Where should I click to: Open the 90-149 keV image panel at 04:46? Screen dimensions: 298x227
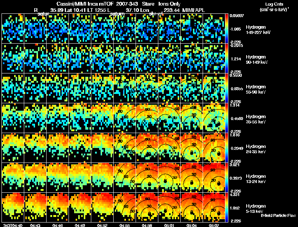pos(58,58)
